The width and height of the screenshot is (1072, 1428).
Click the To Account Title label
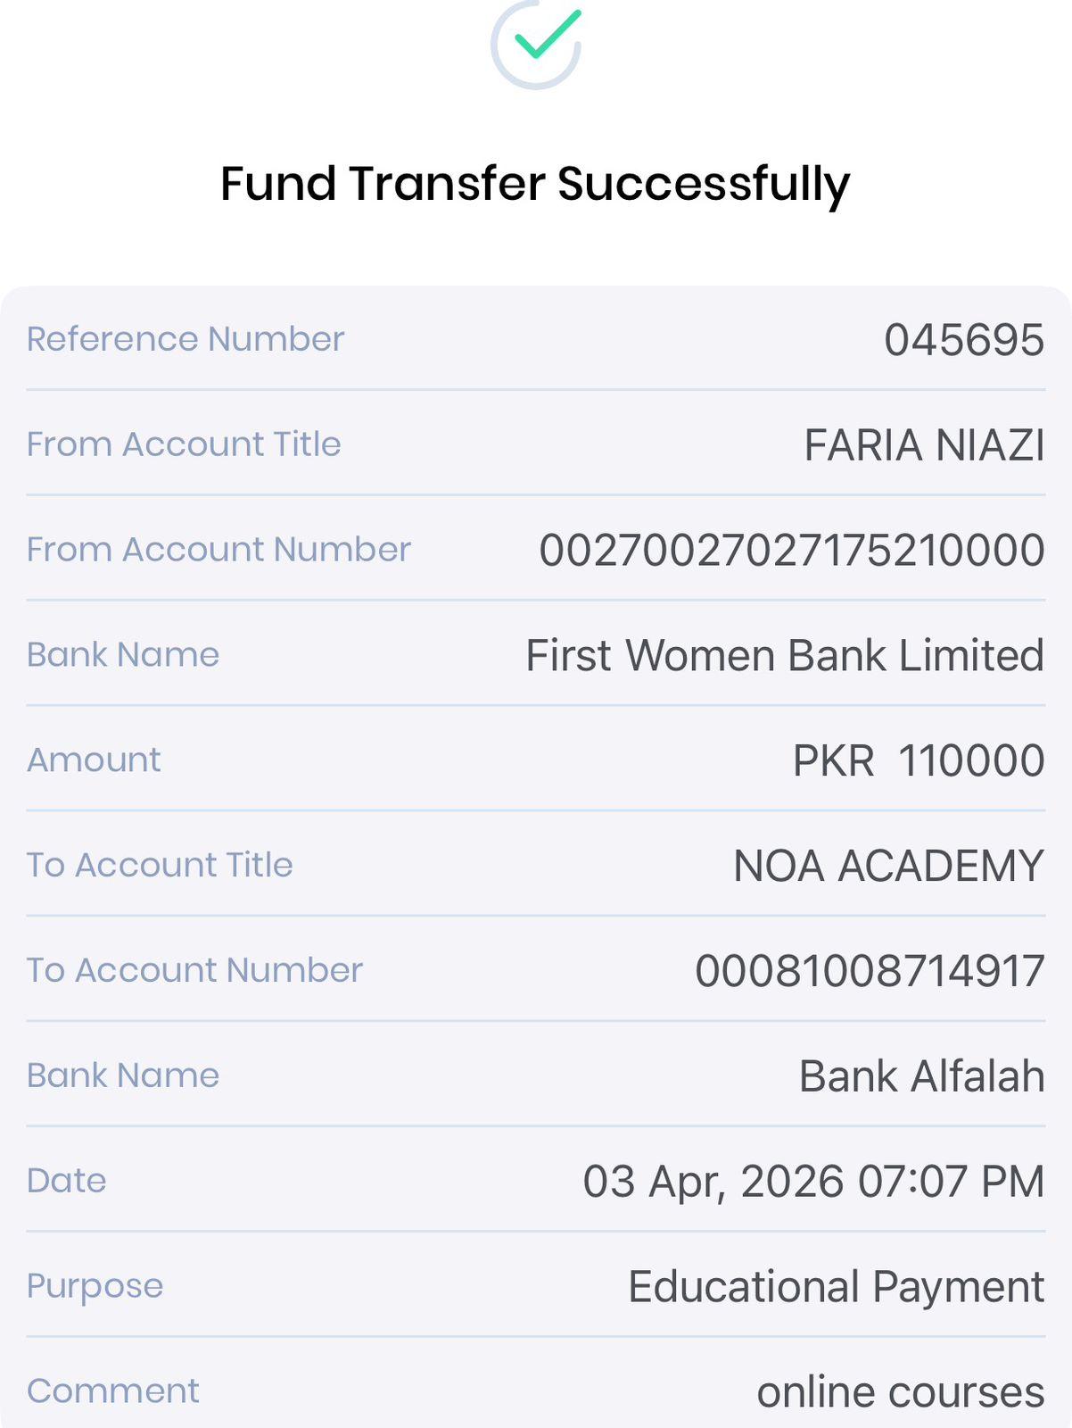160,865
